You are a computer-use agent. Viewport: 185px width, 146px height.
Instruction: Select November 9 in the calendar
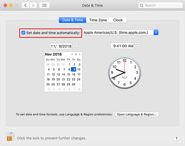click(74, 69)
